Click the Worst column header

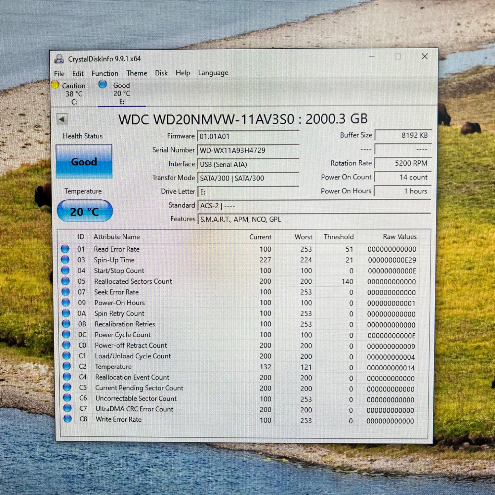click(304, 237)
